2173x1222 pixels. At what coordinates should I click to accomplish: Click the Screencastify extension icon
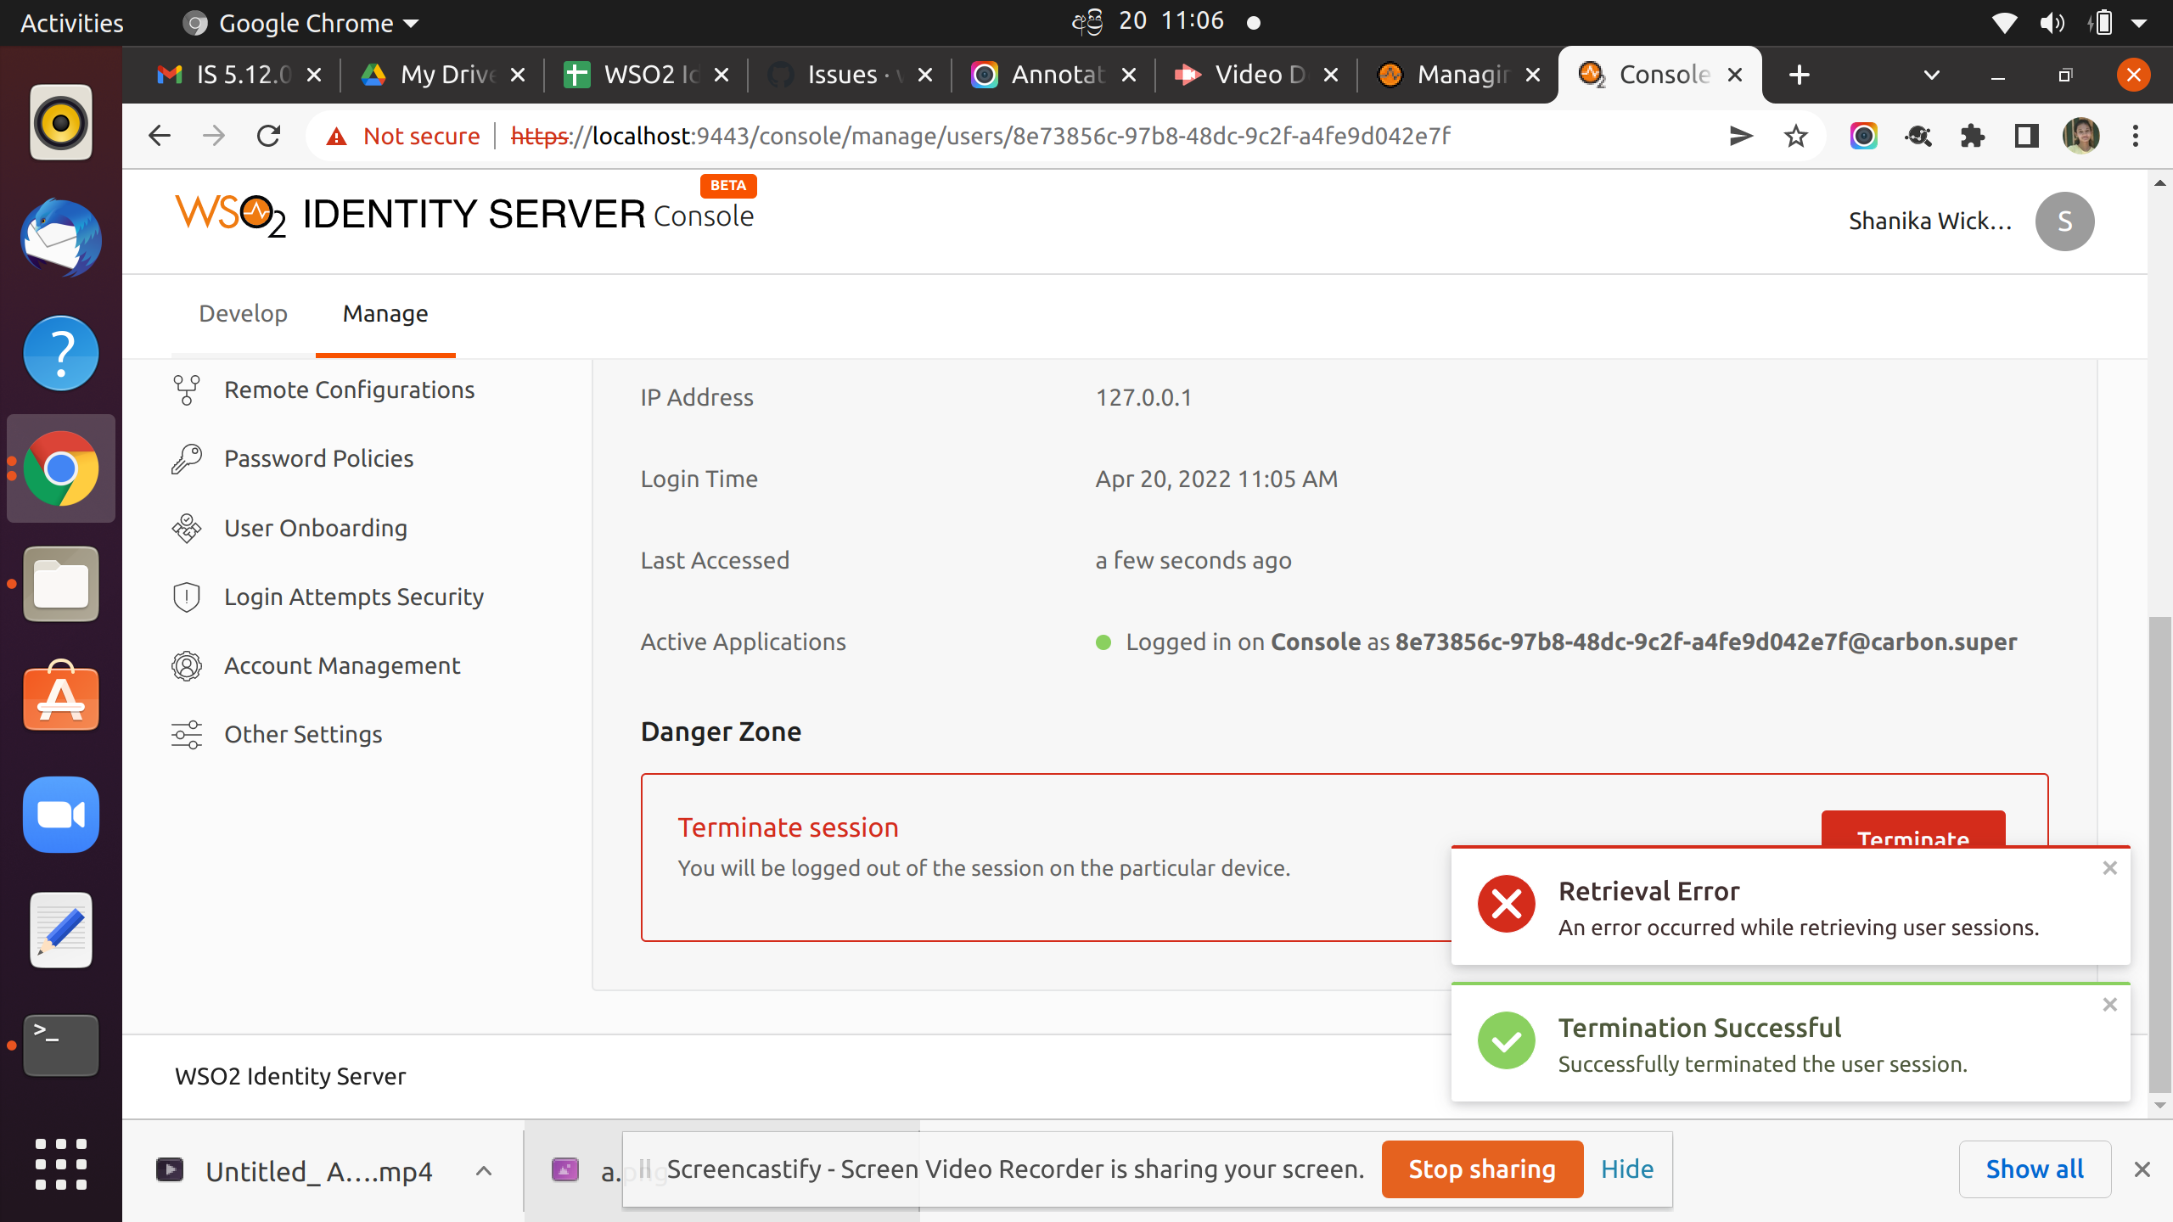click(1862, 136)
